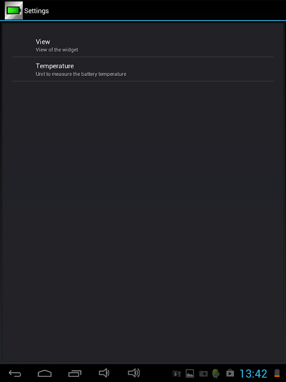This screenshot has width=286, height=382.
Task: Tap the volume up speaker icon
Action: (x=134, y=373)
